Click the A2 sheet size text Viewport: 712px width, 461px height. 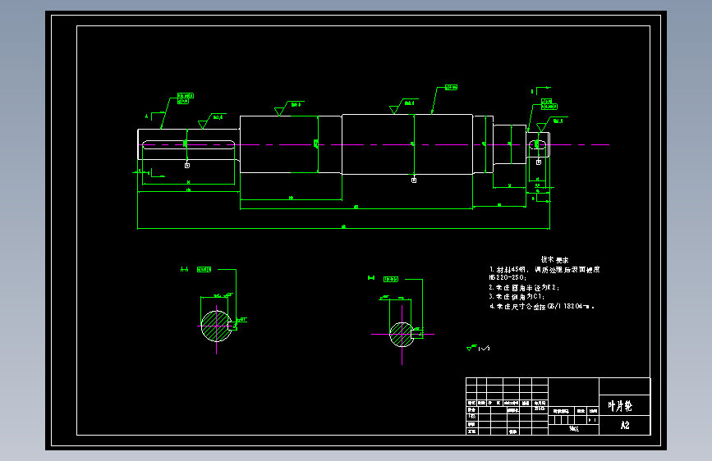click(x=625, y=425)
